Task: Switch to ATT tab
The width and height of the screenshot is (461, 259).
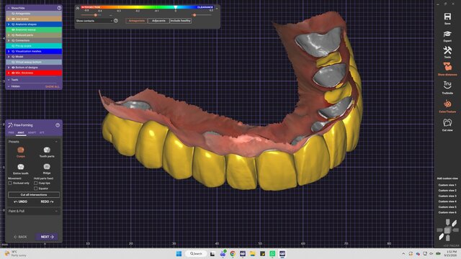Action: click(42, 132)
